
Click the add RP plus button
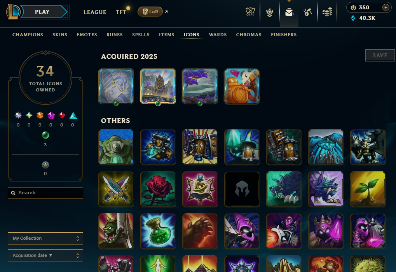pyautogui.click(x=386, y=7)
